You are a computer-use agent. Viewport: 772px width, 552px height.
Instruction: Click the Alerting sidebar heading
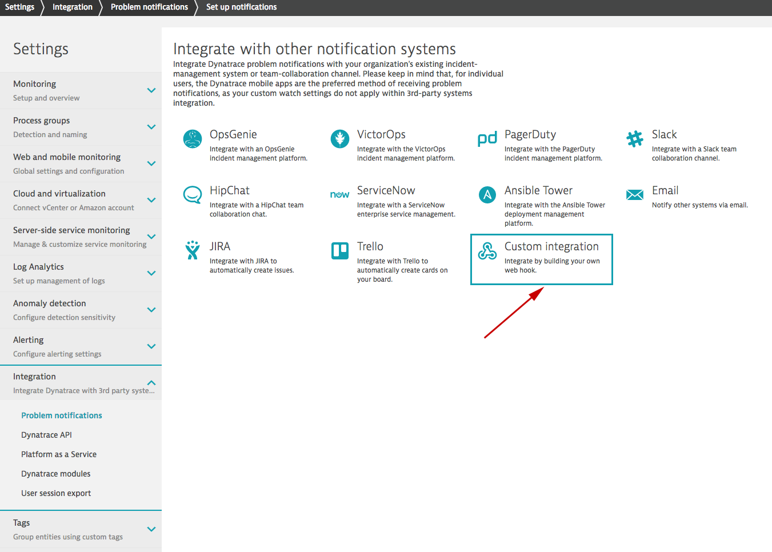pyautogui.click(x=29, y=340)
